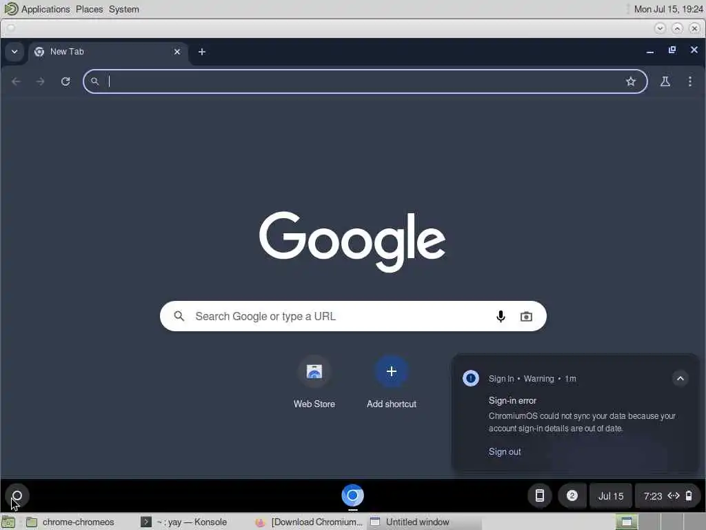Click the outer window shade-down chevron button
The height and width of the screenshot is (530, 706).
[660, 28]
